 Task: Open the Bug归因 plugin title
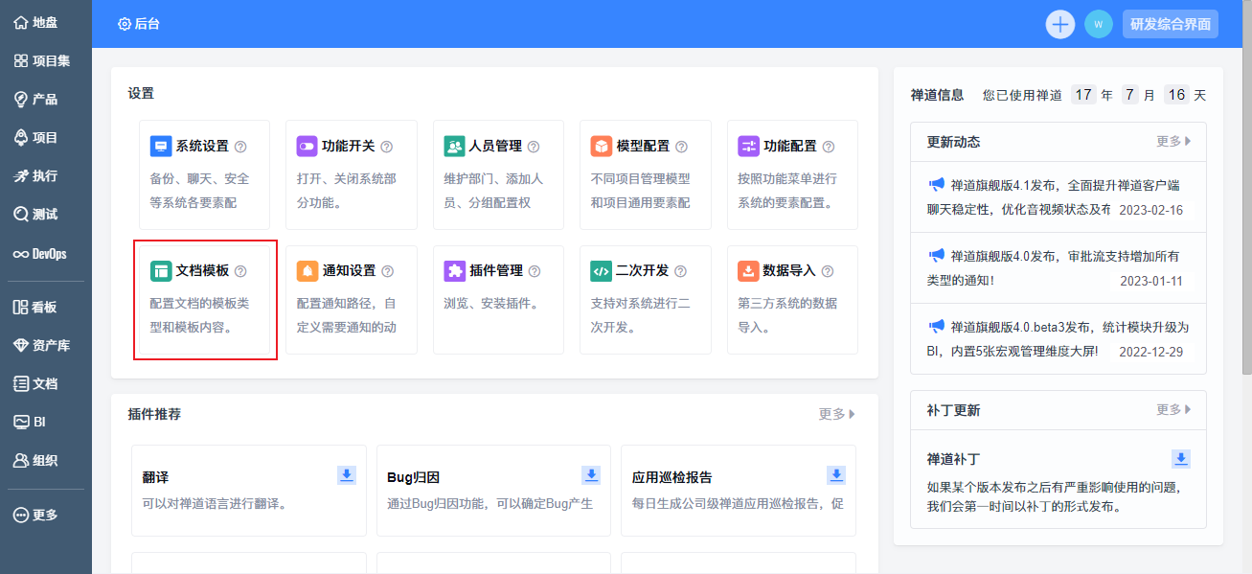(413, 476)
